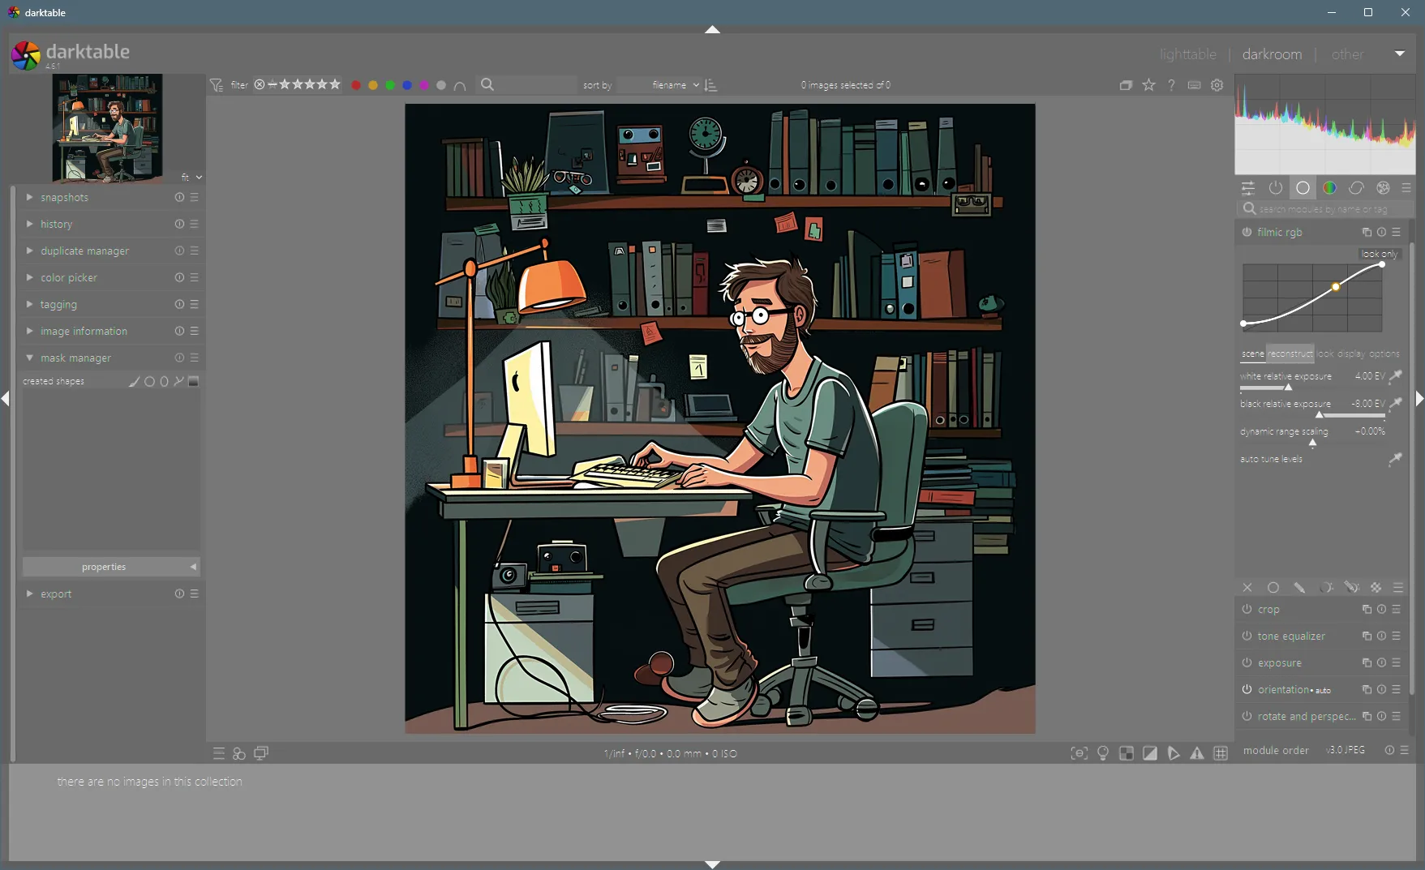Click the look only graph button
The image size is (1425, 870).
coord(1380,255)
